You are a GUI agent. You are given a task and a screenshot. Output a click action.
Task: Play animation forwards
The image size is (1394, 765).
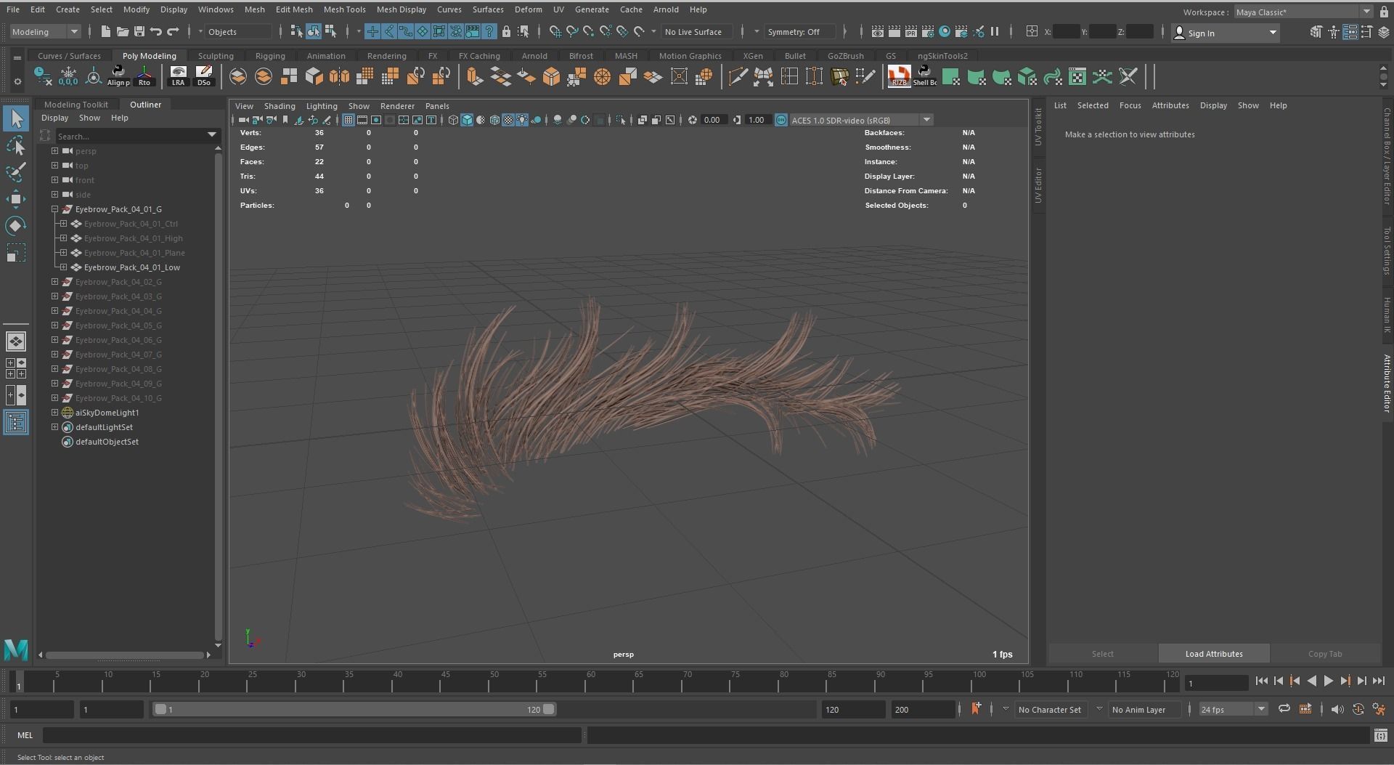click(x=1328, y=681)
